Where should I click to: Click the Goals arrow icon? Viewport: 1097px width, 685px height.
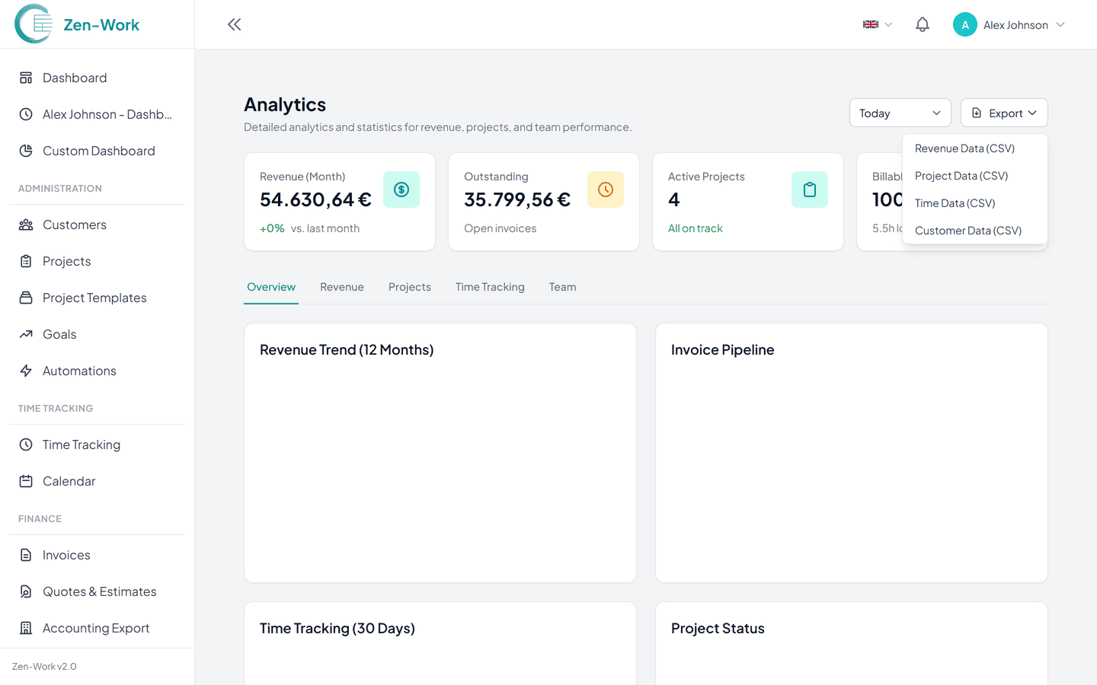coord(24,334)
